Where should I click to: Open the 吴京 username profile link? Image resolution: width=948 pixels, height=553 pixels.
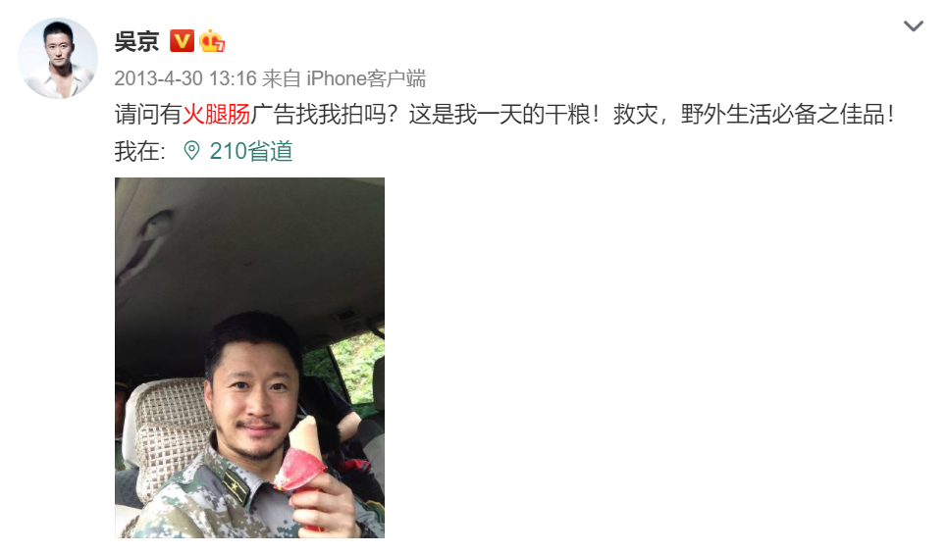(x=136, y=41)
